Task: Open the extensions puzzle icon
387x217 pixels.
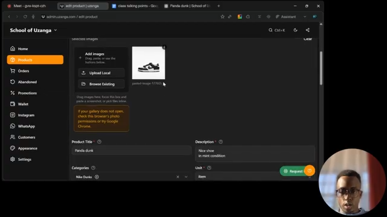Action: click(248, 17)
